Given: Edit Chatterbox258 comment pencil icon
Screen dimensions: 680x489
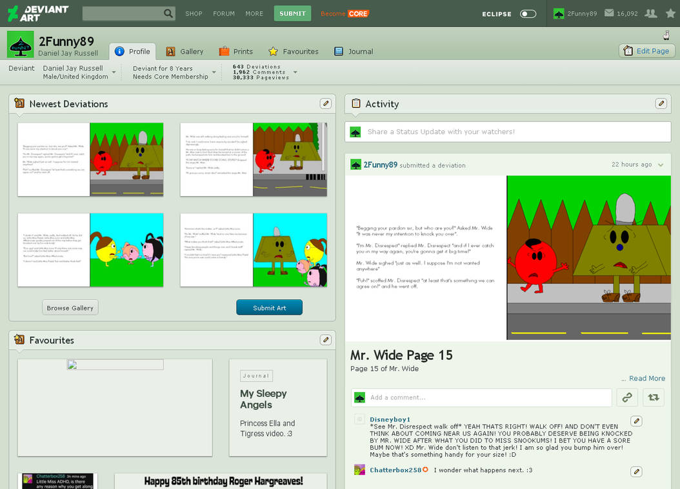Looking at the screenshot, I should 636,471.
